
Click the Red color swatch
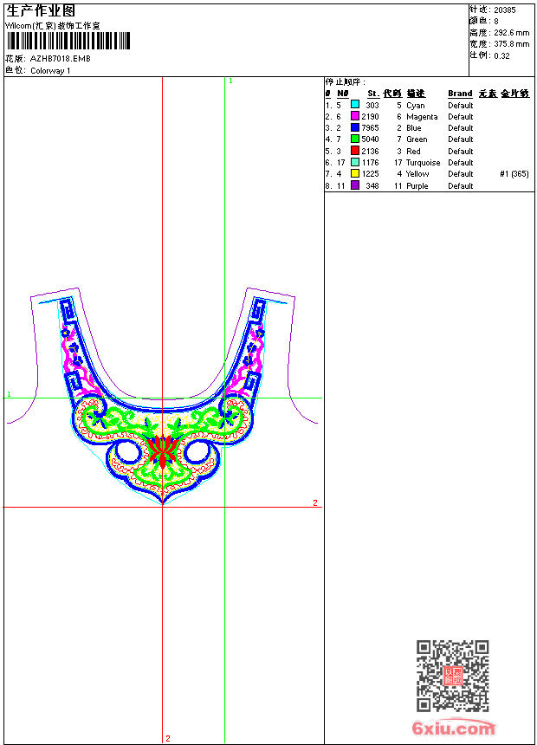[355, 151]
